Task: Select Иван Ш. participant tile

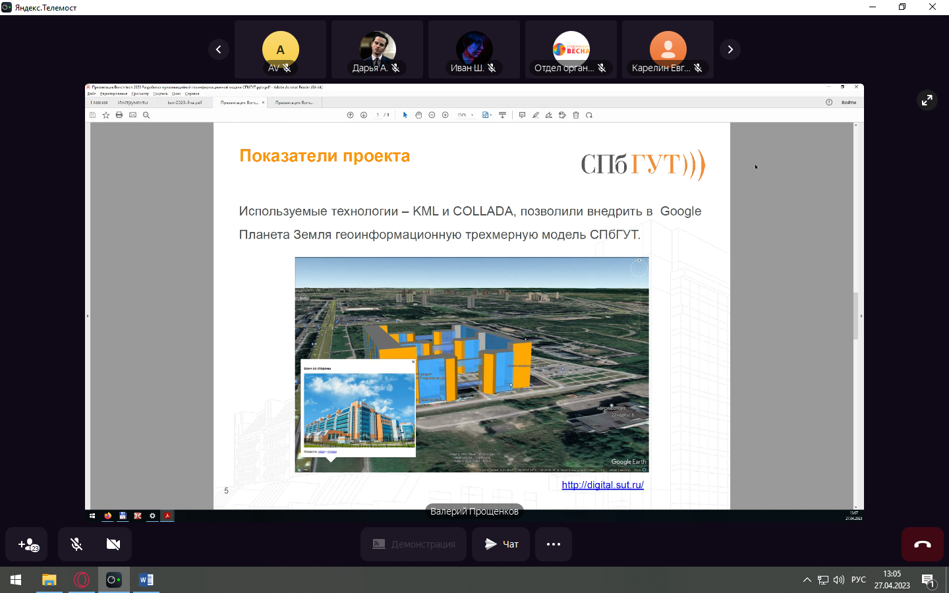Action: pyautogui.click(x=474, y=50)
